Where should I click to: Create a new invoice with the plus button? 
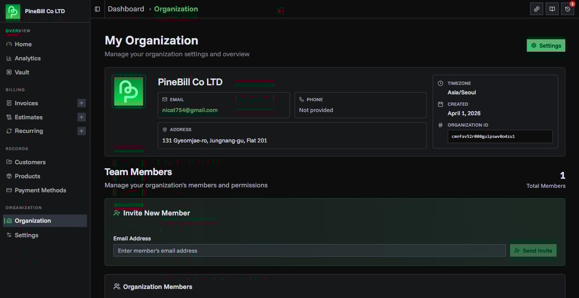click(x=81, y=103)
